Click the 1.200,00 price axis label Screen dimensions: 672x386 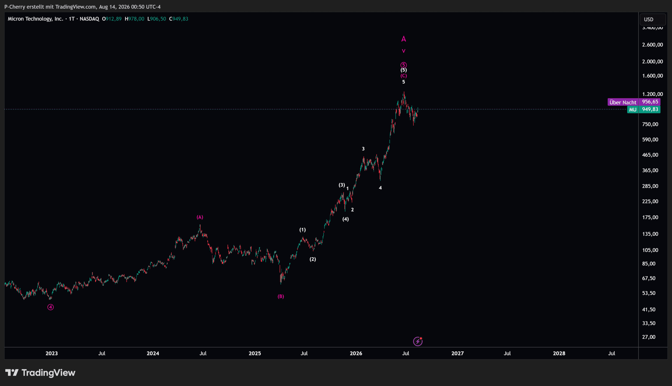pos(652,94)
